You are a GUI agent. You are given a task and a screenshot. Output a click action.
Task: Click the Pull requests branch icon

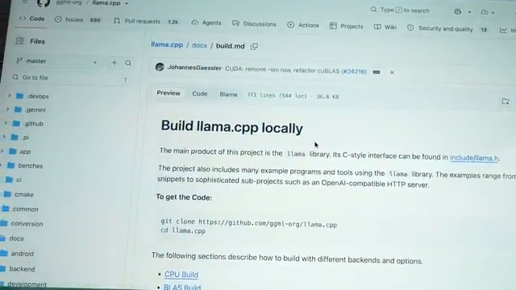[x=117, y=21]
